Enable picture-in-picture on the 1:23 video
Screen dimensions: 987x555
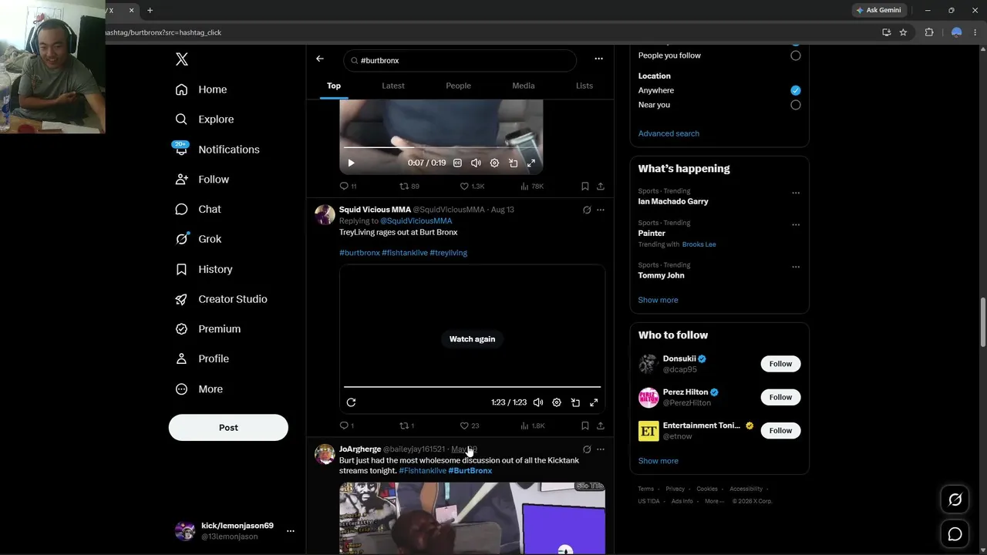coord(575,402)
